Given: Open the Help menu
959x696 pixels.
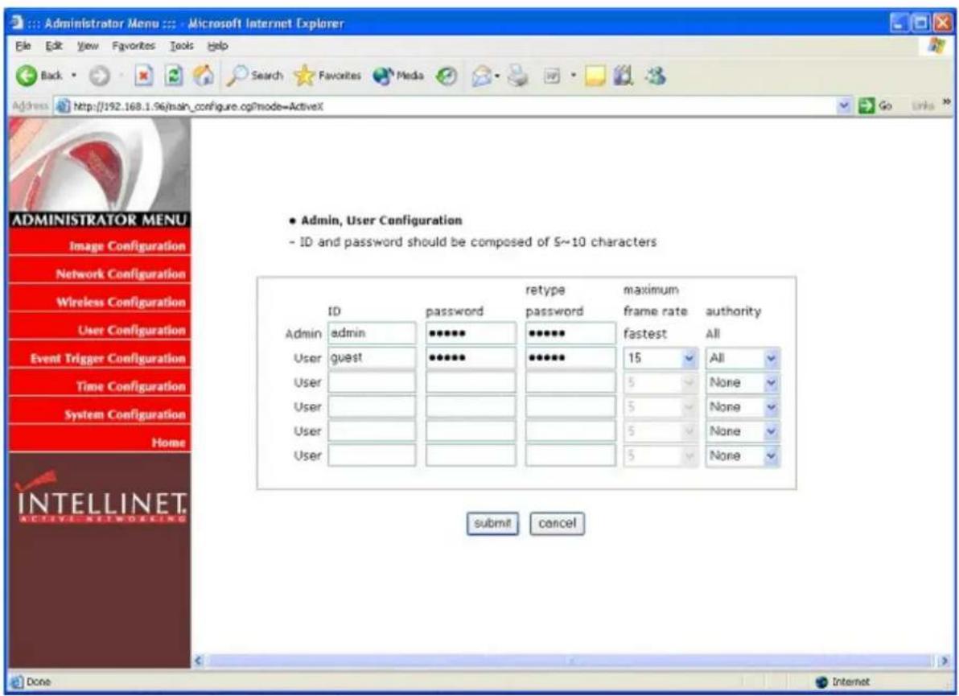Looking at the screenshot, I should tap(218, 46).
